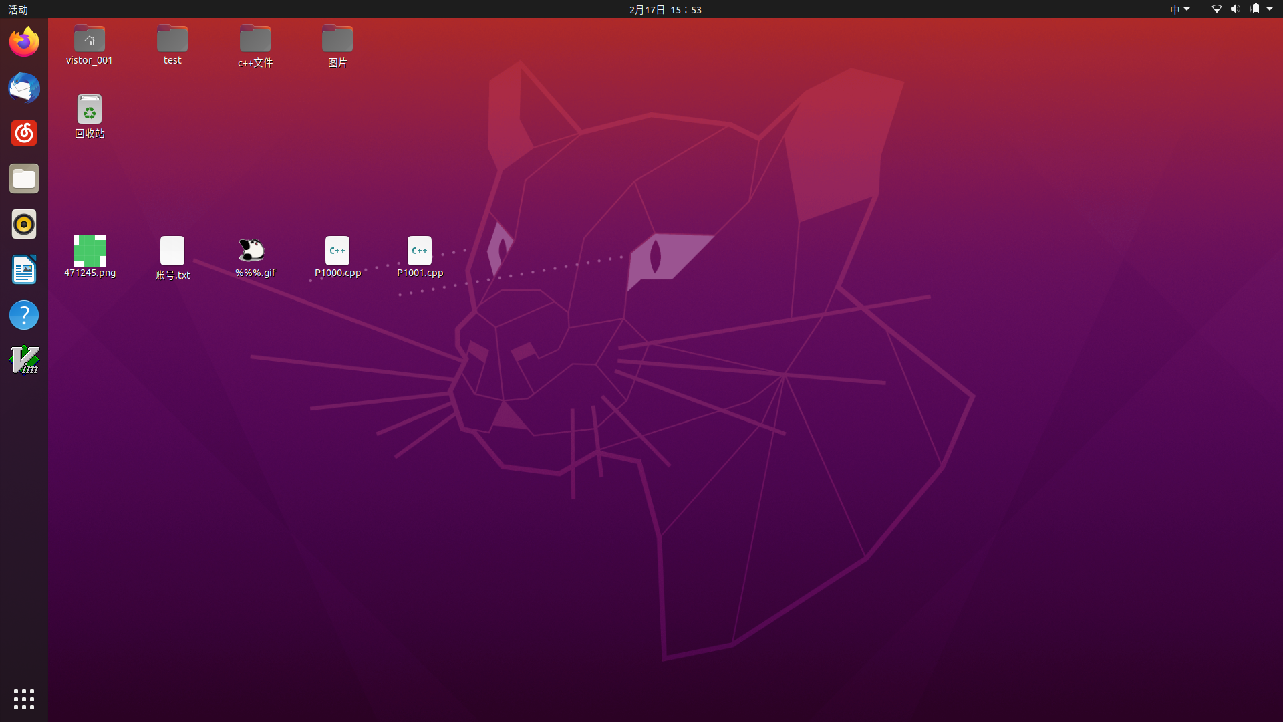Image resolution: width=1283 pixels, height=722 pixels.
Task: Select the c++文件 folder
Action: 255,40
